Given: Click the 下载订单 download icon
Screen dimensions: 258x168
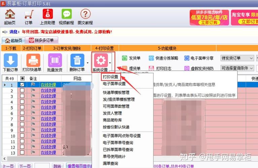Looking at the screenshot, I should [10, 62].
